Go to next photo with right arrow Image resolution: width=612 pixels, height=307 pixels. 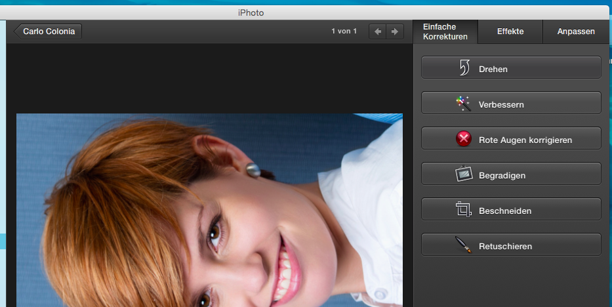[395, 31]
